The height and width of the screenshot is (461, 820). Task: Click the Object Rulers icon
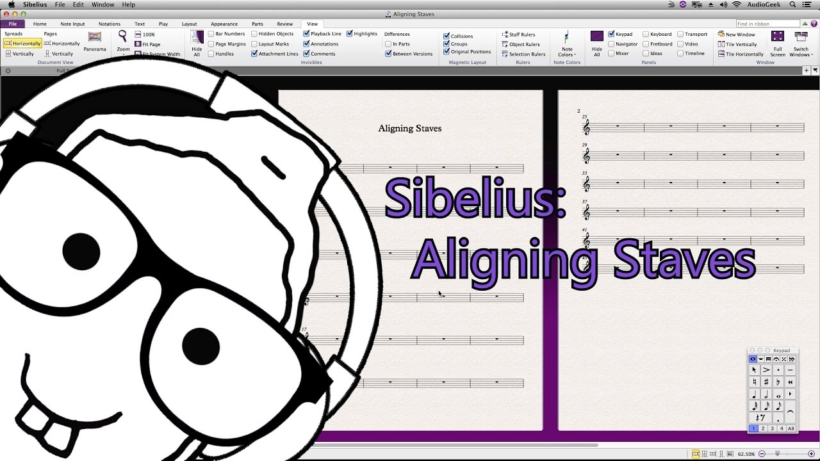coord(505,44)
